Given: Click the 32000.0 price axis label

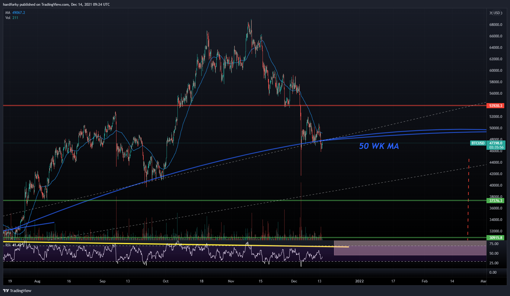Looking at the screenshot, I should click(x=496, y=231).
